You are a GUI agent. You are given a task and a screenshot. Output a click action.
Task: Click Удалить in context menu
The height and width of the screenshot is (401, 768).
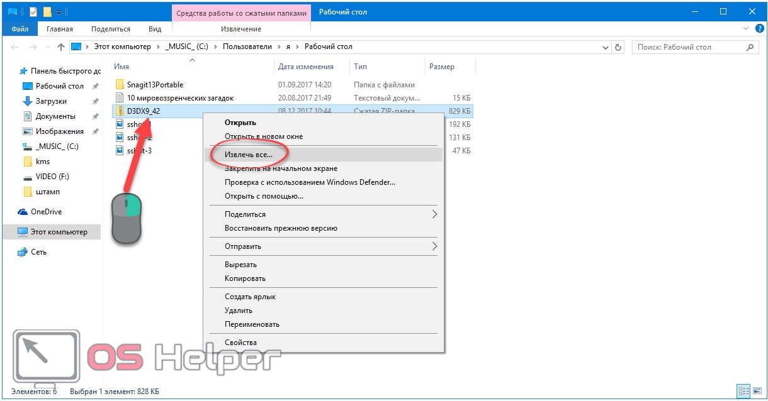tap(239, 310)
